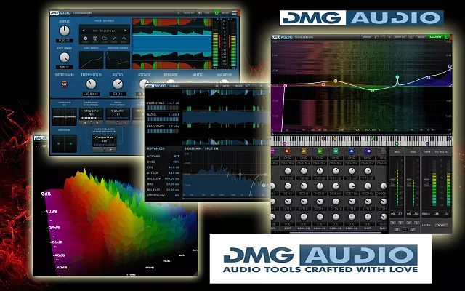
Task: Select the violet EQ node at top right of curve
Action: tap(450, 66)
